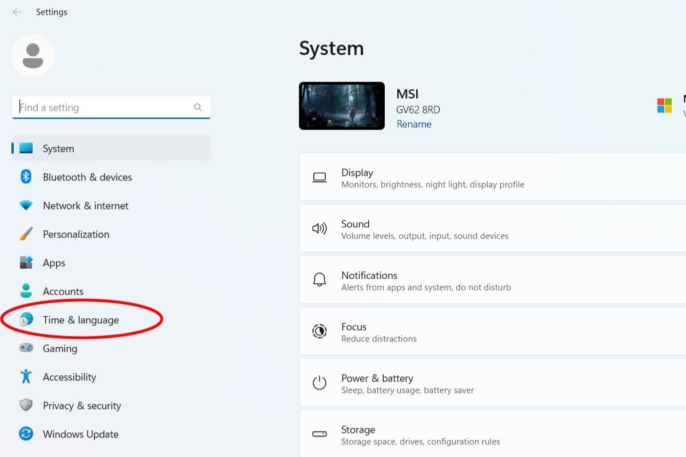
Task: Go to Privacy & security
Action: coord(111,405)
